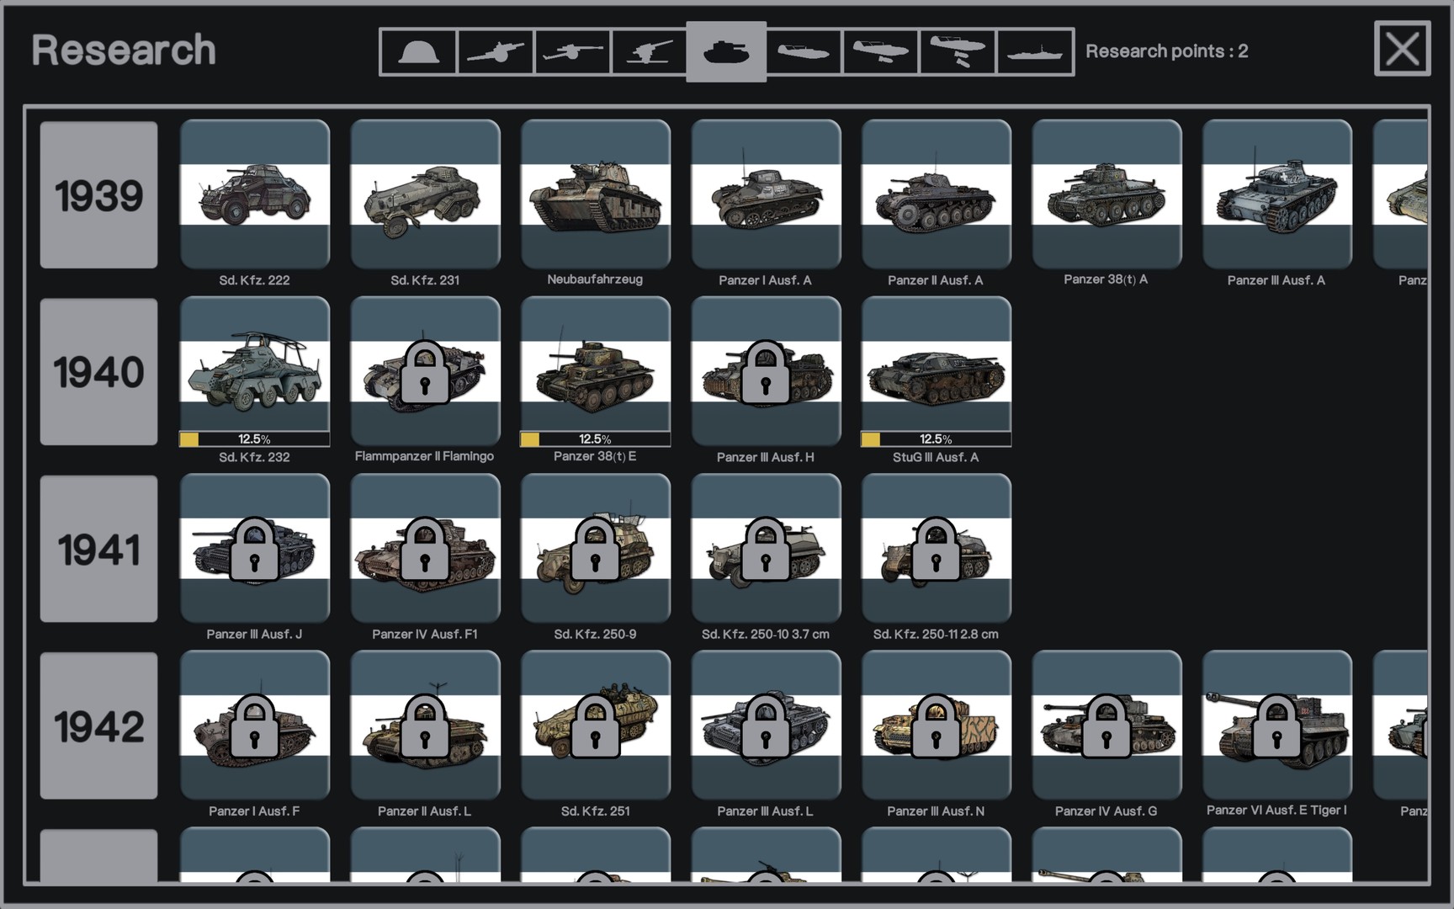1454x909 pixels.
Task: Select the Sd. Kfz. 222 armored car
Action: click(x=255, y=194)
